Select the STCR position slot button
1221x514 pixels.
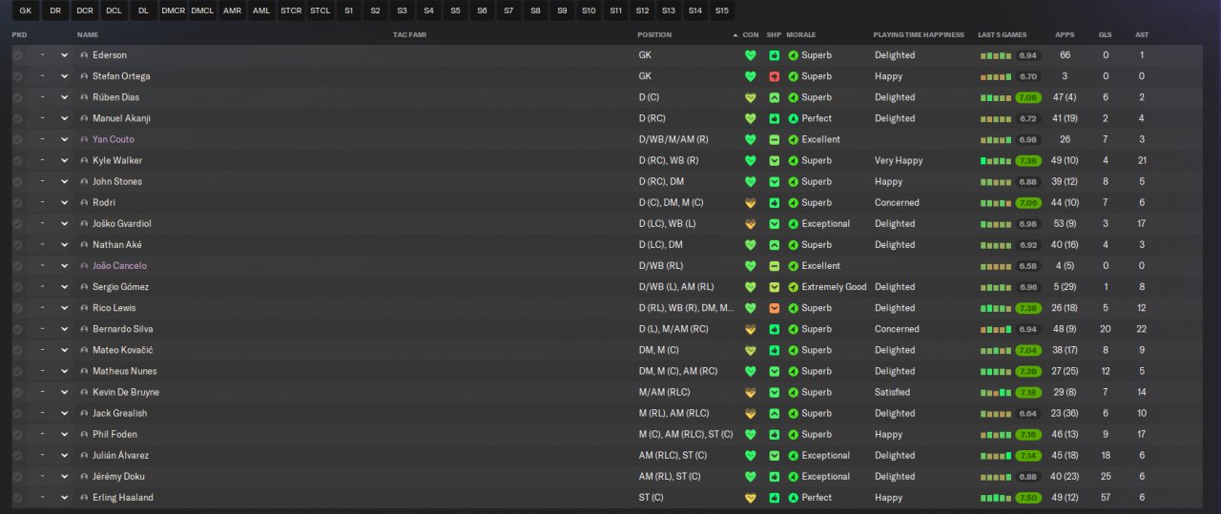pyautogui.click(x=291, y=10)
